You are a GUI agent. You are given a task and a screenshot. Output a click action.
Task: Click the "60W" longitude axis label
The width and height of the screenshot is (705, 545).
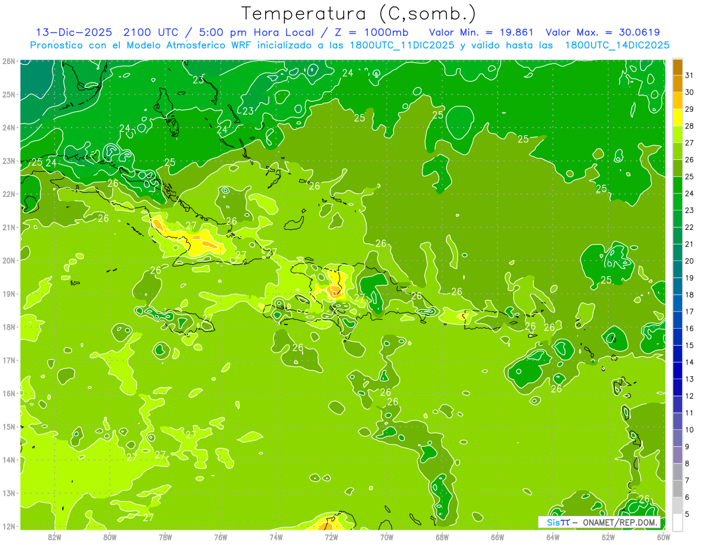coord(663,537)
